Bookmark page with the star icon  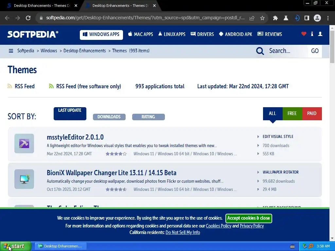[x=262, y=18]
